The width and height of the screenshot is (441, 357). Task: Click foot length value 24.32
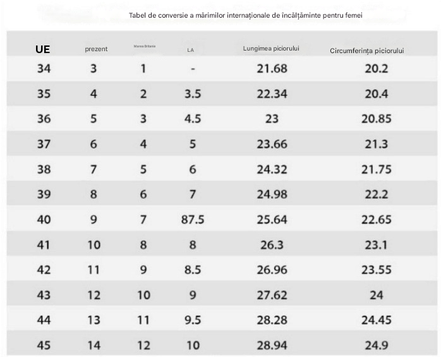click(x=272, y=169)
